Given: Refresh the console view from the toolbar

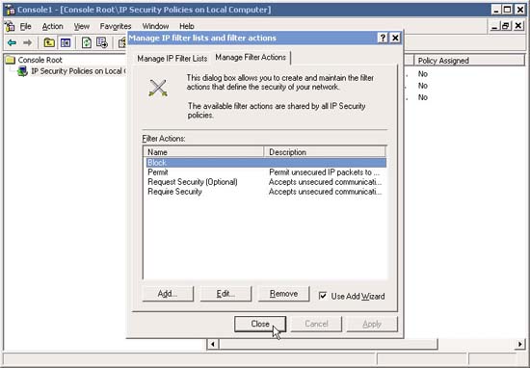Looking at the screenshot, I should coord(87,43).
